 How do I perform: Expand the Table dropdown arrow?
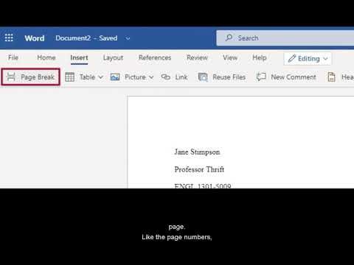(x=101, y=77)
